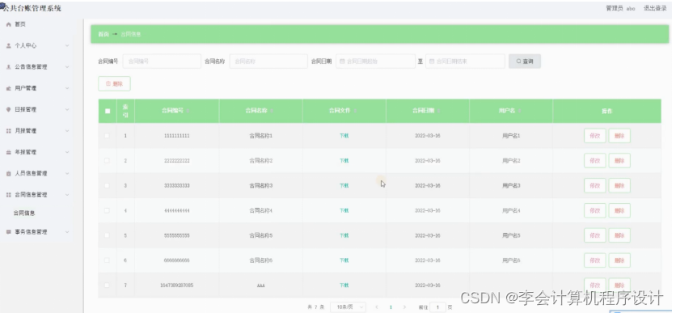676x313 pixels.
Task: Click calendar icon in 合同日期结束 field
Action: point(432,61)
